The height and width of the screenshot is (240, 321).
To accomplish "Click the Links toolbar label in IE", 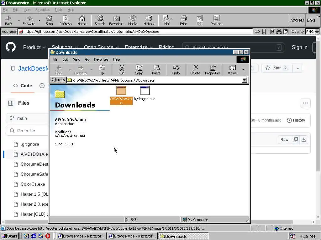I will pyautogui.click(x=311, y=20).
